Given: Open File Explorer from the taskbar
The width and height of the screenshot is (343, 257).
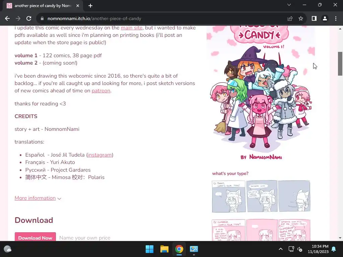Looking at the screenshot, I should 164,249.
